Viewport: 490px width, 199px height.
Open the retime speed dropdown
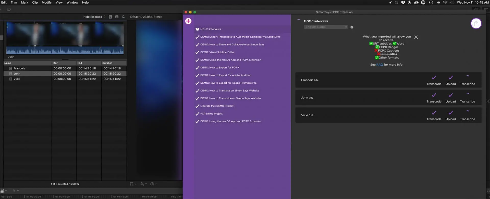click(153, 184)
